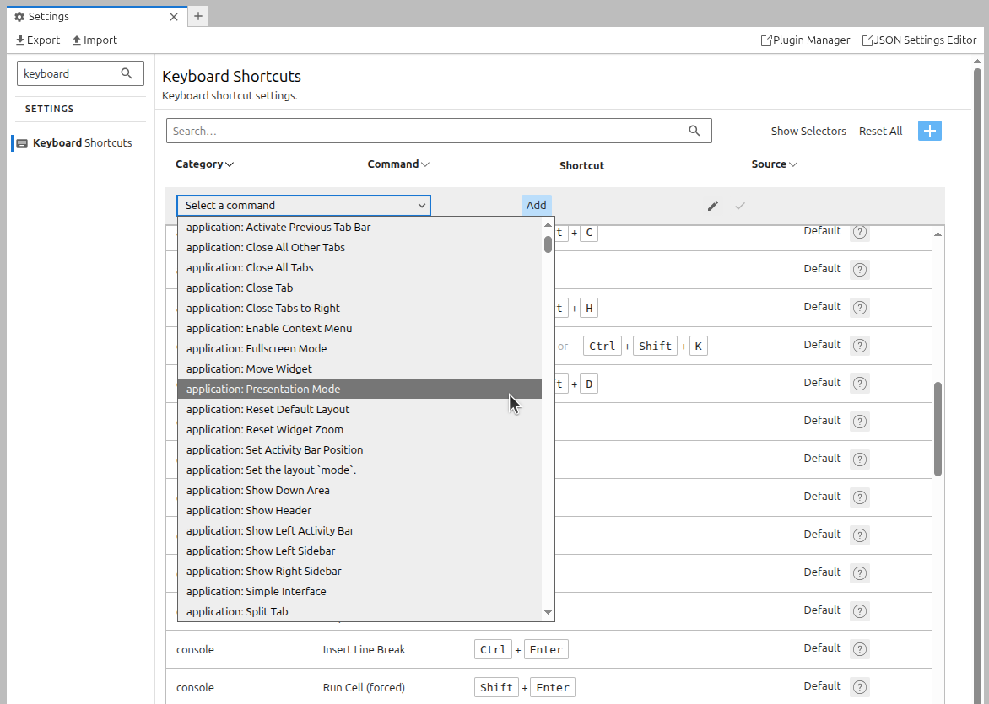Choose application: Reset Widget Zoom

click(359, 429)
